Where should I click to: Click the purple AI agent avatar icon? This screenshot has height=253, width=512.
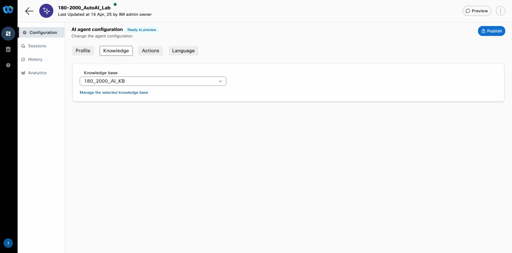click(x=46, y=11)
